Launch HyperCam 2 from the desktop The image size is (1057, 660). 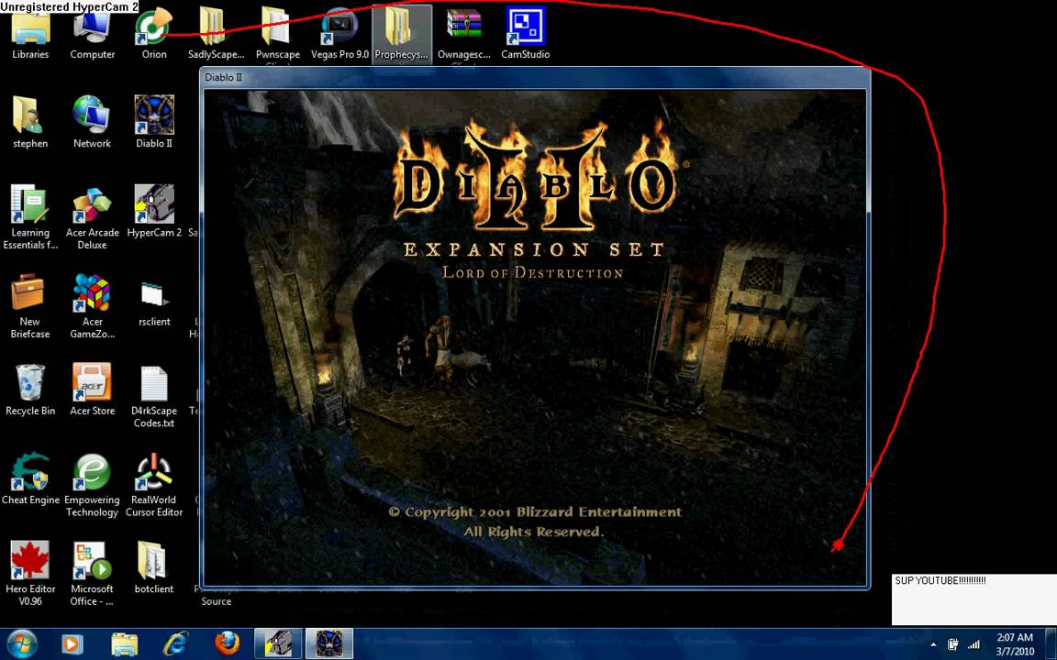153,203
